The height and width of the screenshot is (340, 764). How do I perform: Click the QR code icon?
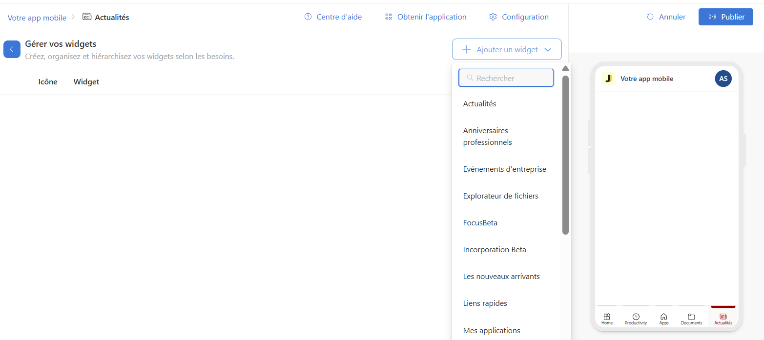click(389, 17)
